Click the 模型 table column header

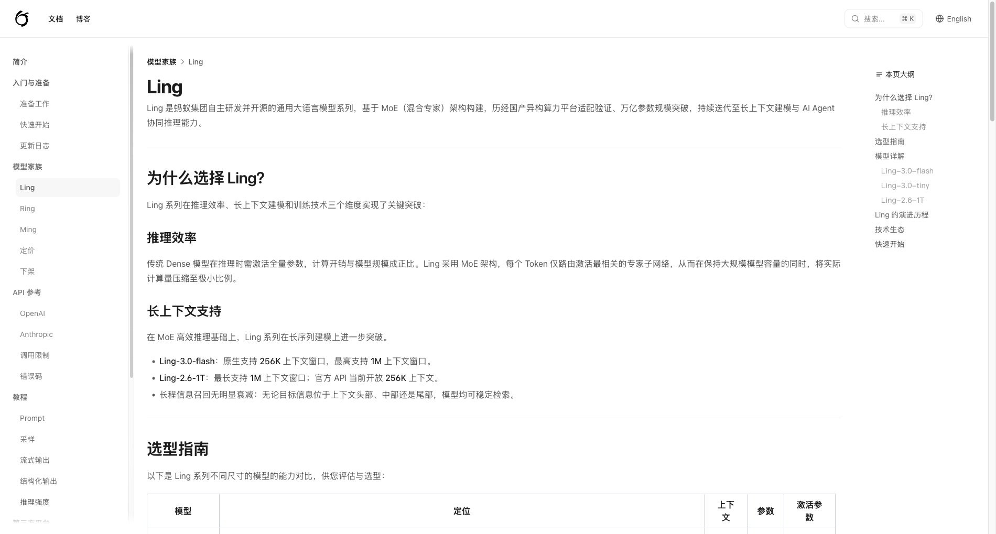point(183,511)
